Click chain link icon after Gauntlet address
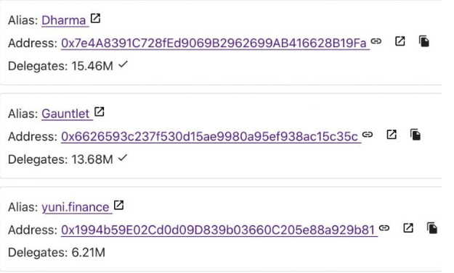454x273 pixels. coord(368,135)
